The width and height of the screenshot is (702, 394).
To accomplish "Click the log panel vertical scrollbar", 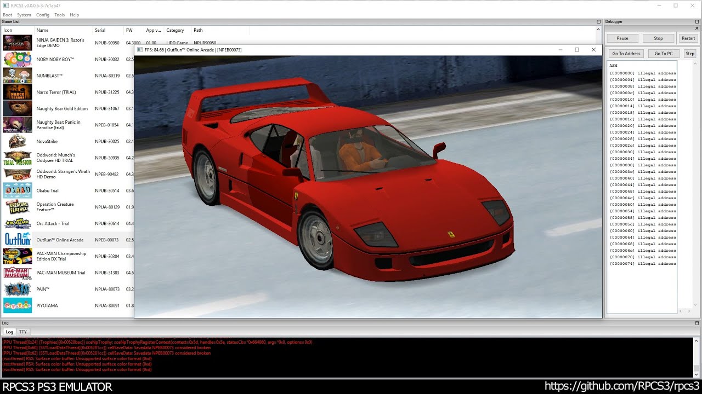I will pyautogui.click(x=696, y=357).
